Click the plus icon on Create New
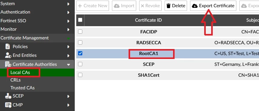 (80, 6)
